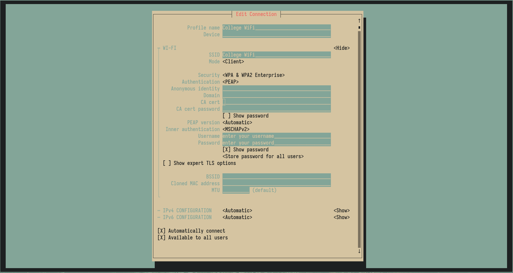This screenshot has height=273, width=513.
Task: Click the down arrow on the right scrollbar
Action: [359, 251]
